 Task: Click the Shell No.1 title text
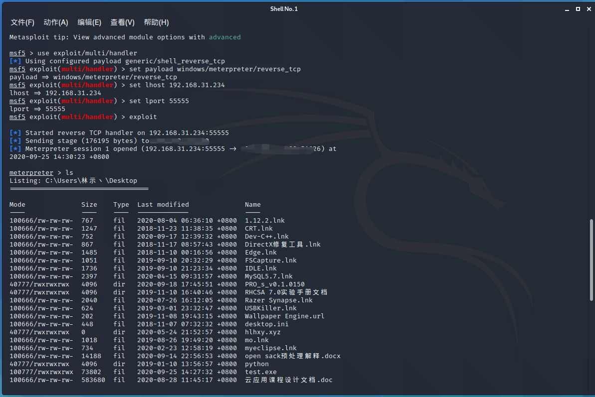[x=284, y=8]
